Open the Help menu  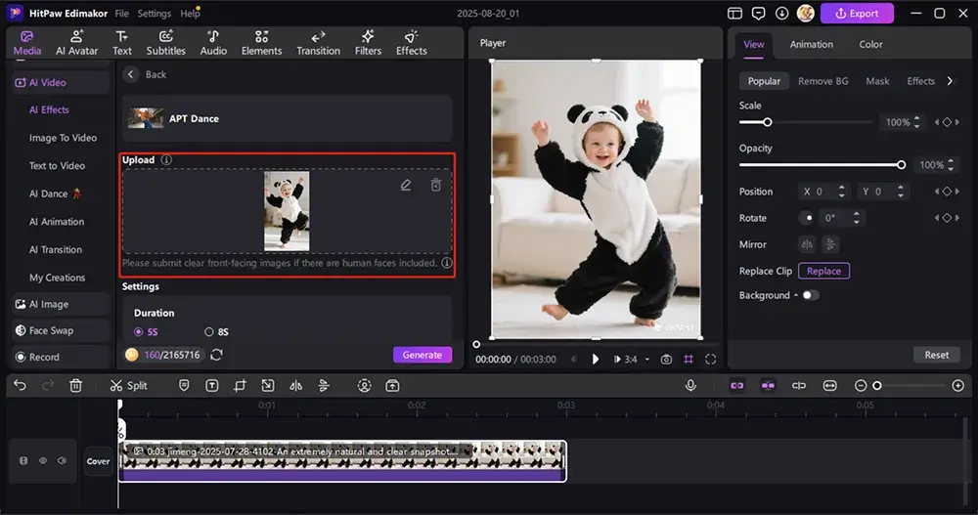point(190,13)
